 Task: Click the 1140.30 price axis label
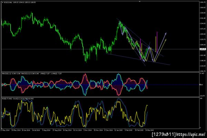point(203,61)
